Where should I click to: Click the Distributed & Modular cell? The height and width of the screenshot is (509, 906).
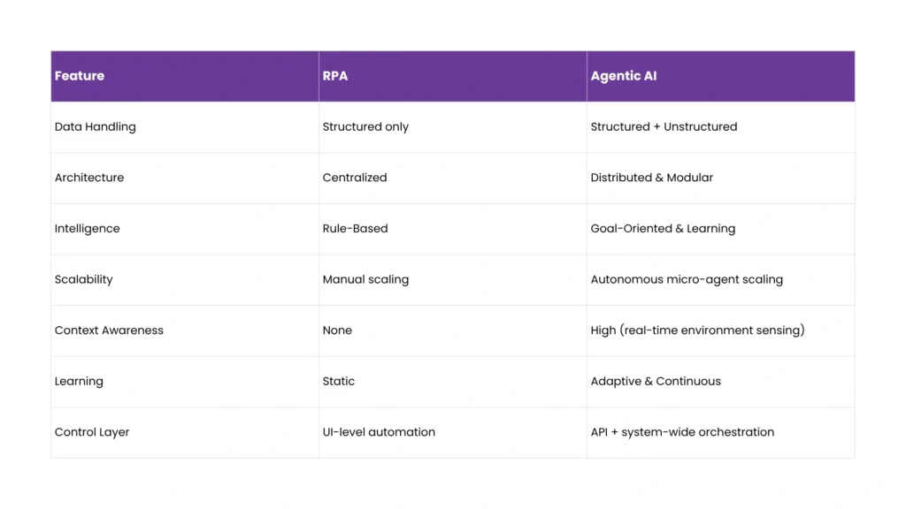click(652, 178)
